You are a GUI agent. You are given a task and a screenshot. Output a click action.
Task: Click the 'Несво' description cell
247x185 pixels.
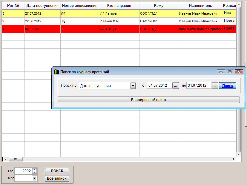click(x=229, y=13)
